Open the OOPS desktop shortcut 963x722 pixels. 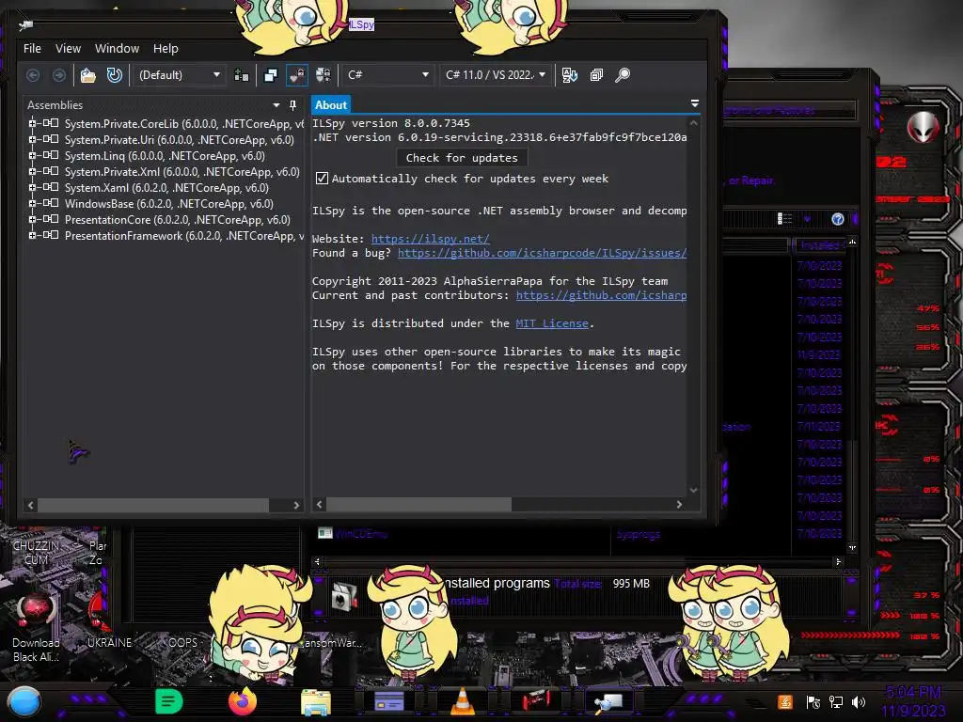182,642
